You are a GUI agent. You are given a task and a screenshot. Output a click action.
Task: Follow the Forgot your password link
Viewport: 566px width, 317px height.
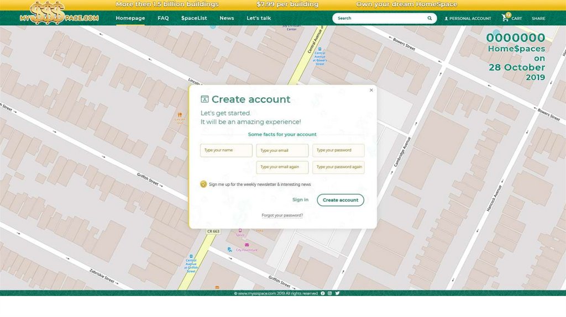(x=282, y=215)
